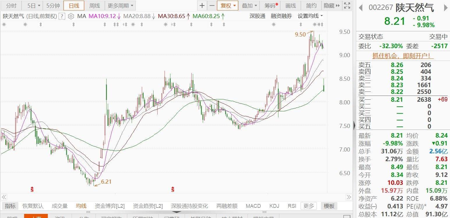Image resolution: width=450 pixels, height=218 pixels.
Task: Open the 复权 dropdown
Action: coord(227,6)
